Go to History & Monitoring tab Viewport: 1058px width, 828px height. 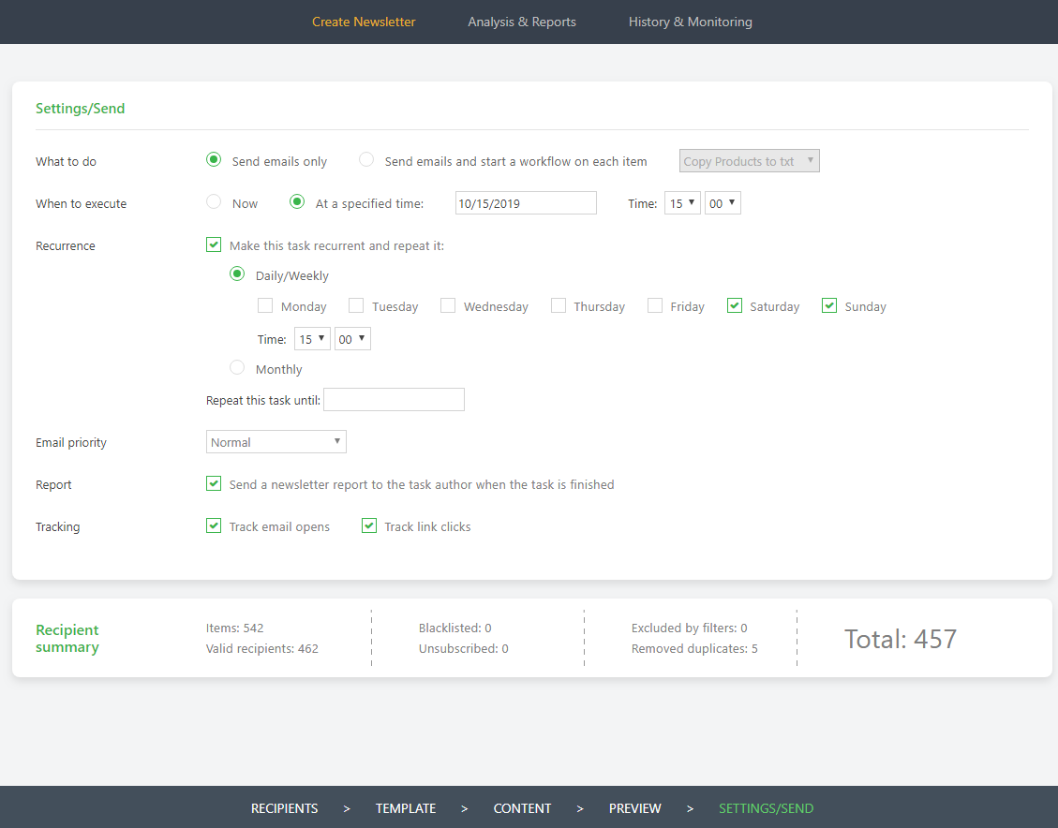[x=691, y=22]
